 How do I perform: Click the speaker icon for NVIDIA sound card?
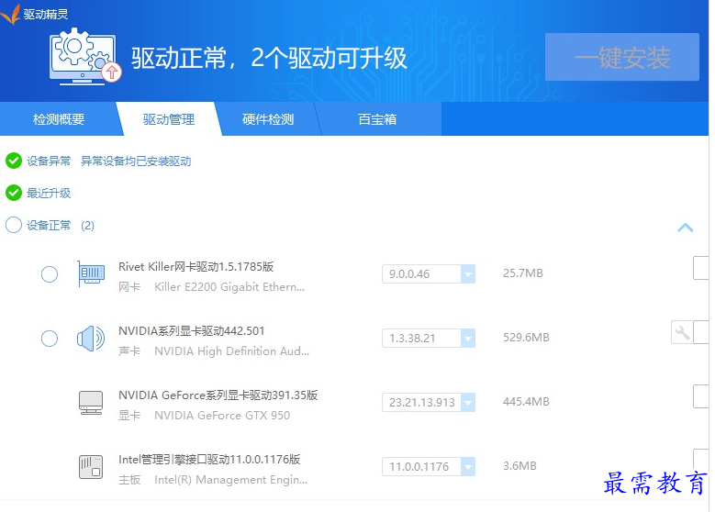[x=91, y=339]
